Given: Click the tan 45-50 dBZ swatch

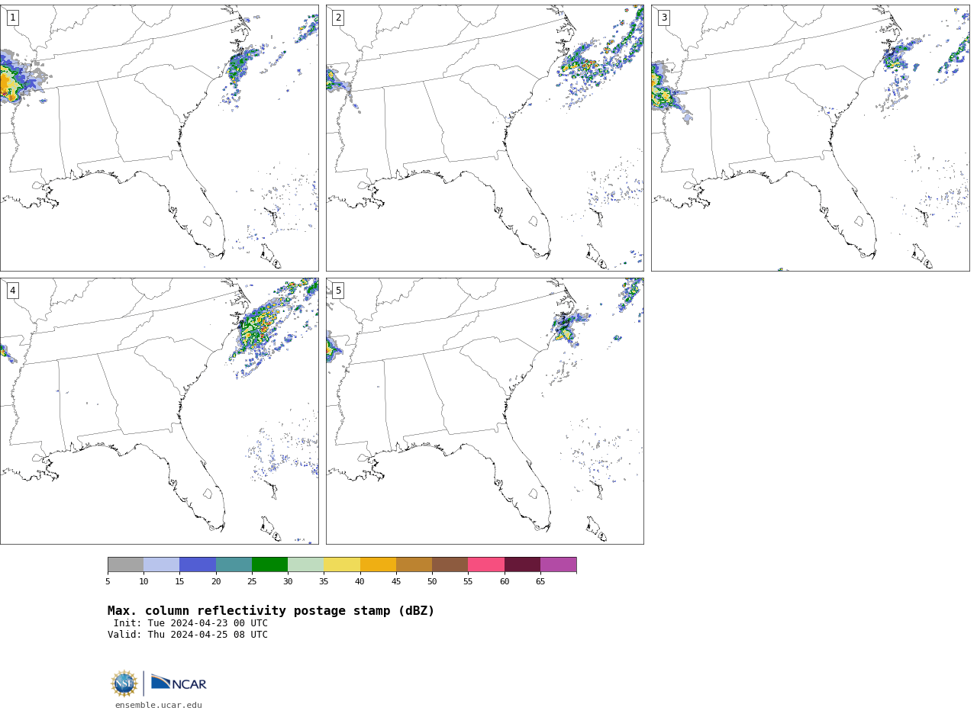Looking at the screenshot, I should point(414,564).
